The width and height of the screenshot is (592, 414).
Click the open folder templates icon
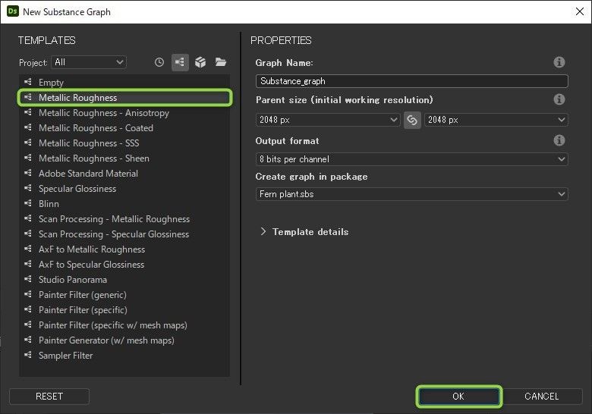pyautogui.click(x=221, y=62)
